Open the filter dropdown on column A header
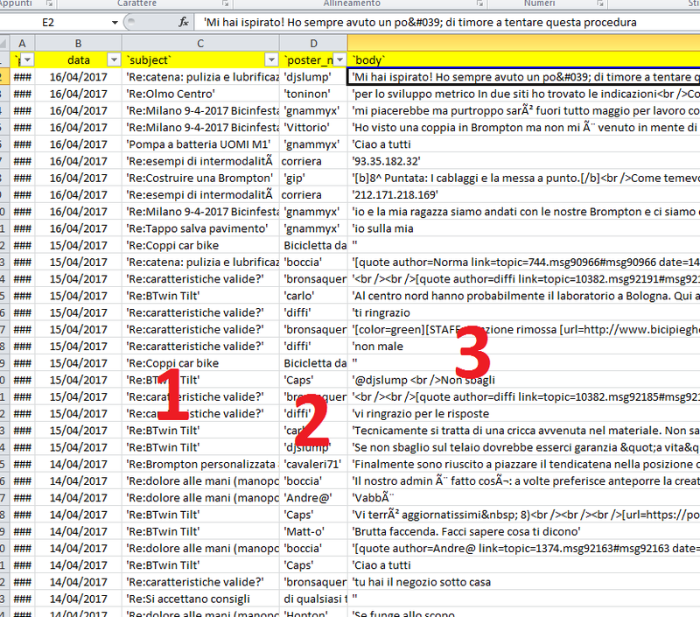Image resolution: width=700 pixels, height=617 pixels. (x=28, y=60)
